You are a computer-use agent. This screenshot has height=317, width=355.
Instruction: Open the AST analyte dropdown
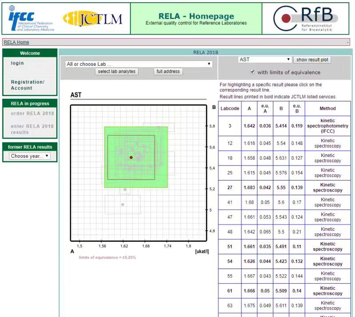click(x=264, y=60)
